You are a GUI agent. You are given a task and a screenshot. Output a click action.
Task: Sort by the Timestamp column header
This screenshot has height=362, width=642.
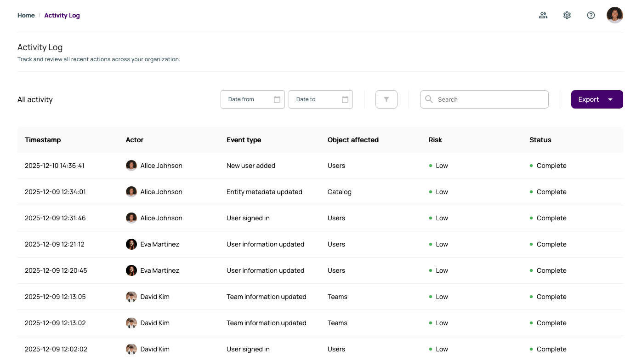tap(43, 140)
